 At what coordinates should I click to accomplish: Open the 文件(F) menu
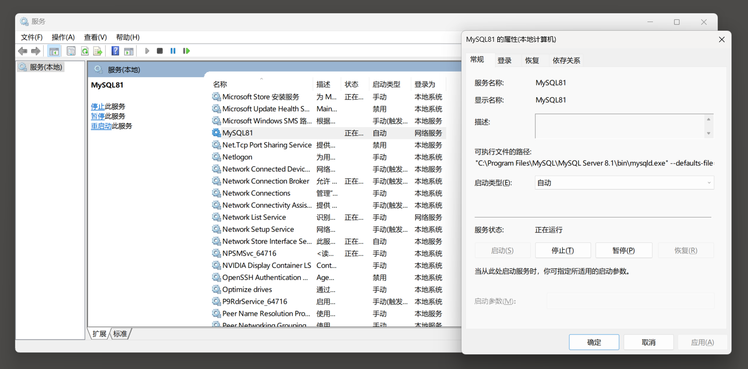click(32, 37)
